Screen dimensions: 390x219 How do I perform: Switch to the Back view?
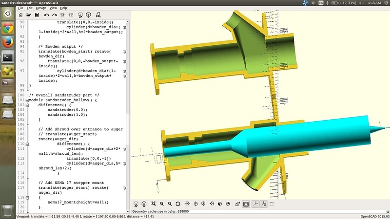click(x=228, y=204)
